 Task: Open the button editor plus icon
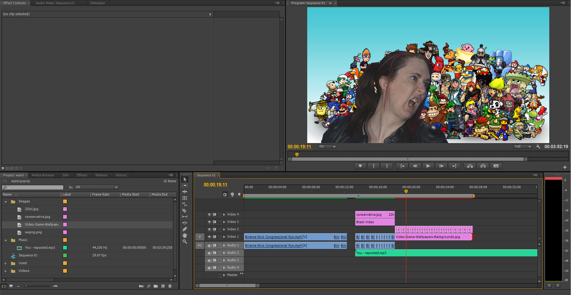pyautogui.click(x=565, y=167)
